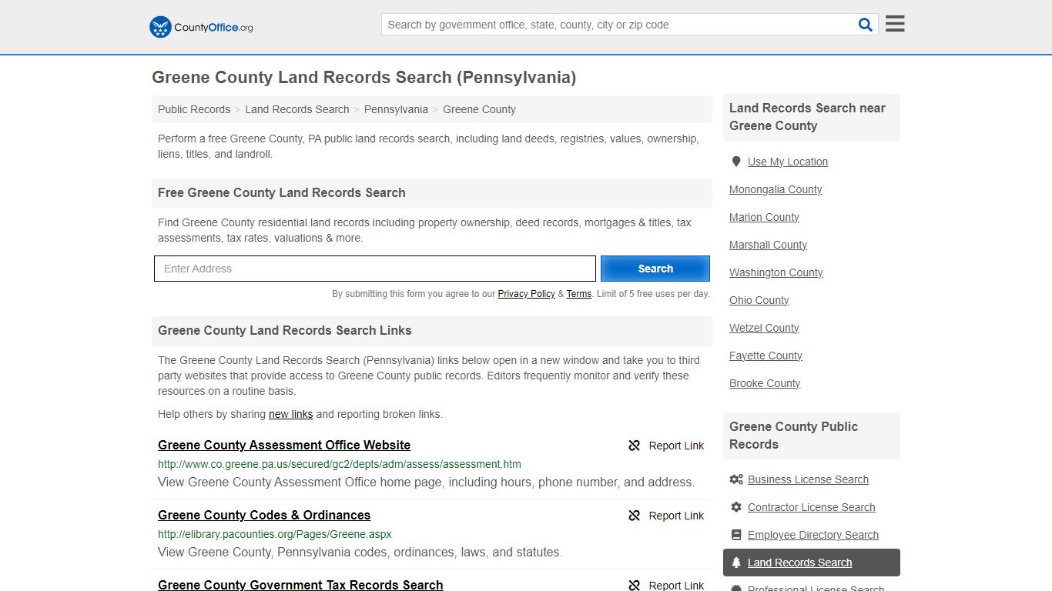Viewport: 1052px width, 591px height.
Task: Open Marshall County link
Action: point(768,245)
